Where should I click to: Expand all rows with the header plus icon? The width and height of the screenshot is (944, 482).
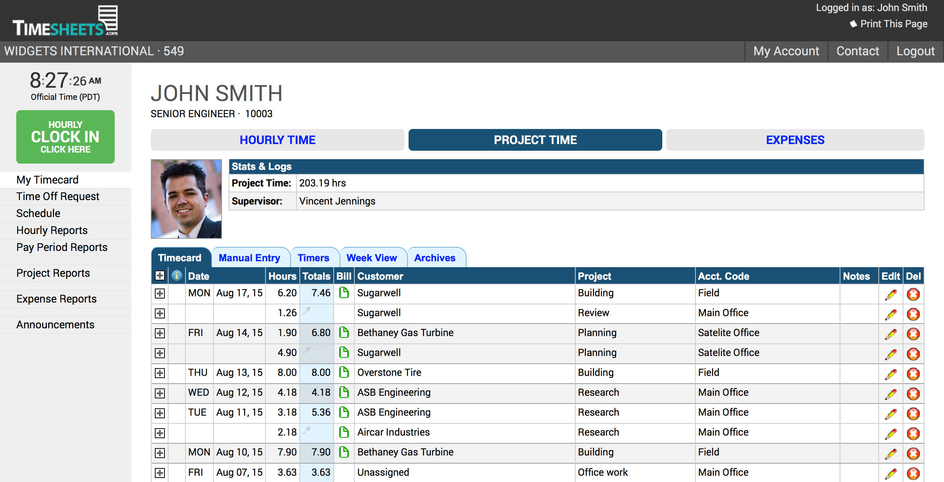point(160,276)
